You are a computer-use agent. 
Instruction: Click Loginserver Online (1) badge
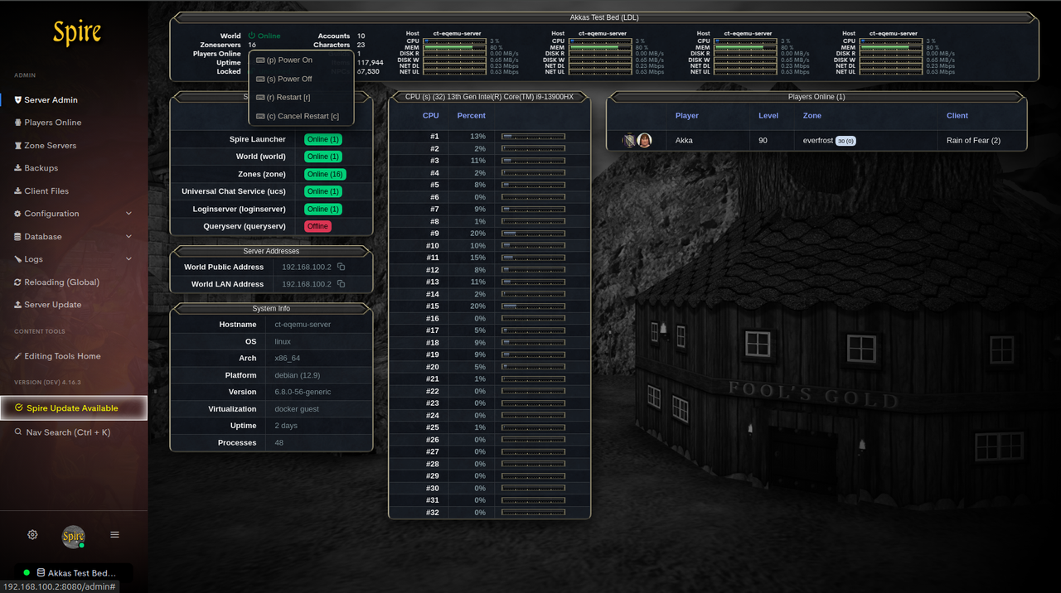(x=322, y=209)
